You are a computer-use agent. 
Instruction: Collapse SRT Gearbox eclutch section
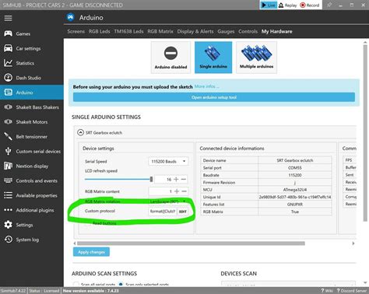point(81,132)
